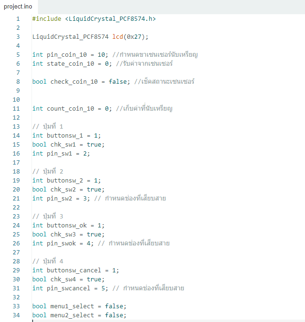This screenshot has width=305, height=322.
Task: Click the chk_sw2 = true line
Action: [69, 190]
